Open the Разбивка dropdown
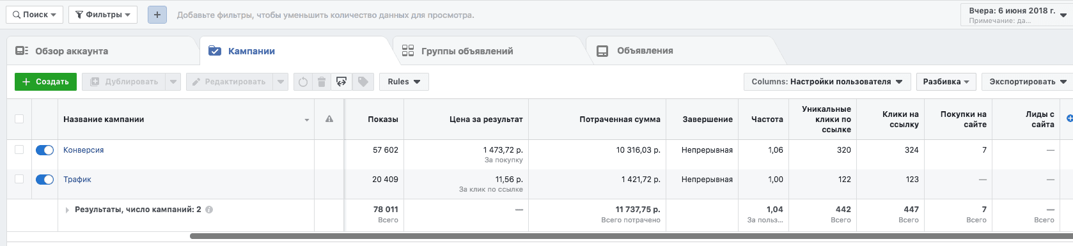 pyautogui.click(x=946, y=82)
